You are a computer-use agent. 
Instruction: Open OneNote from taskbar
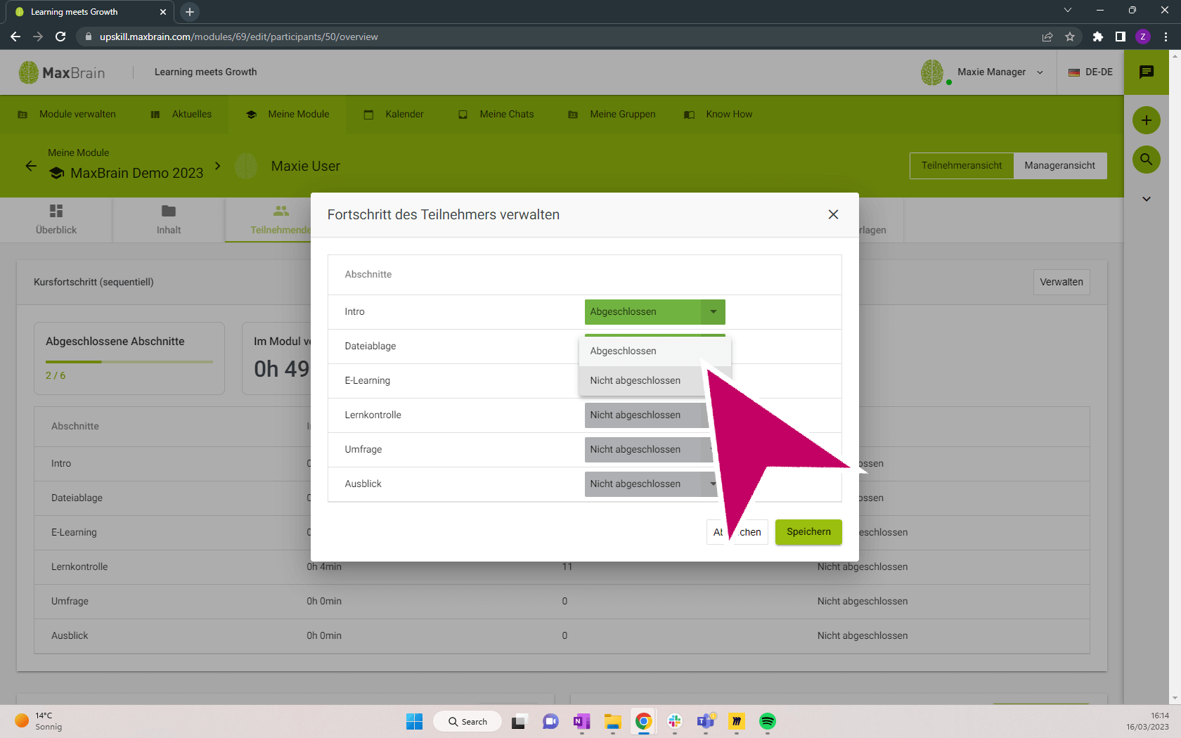tap(581, 721)
